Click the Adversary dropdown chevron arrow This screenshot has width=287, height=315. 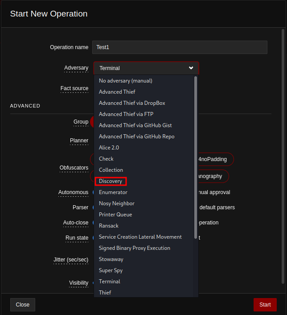191,68
